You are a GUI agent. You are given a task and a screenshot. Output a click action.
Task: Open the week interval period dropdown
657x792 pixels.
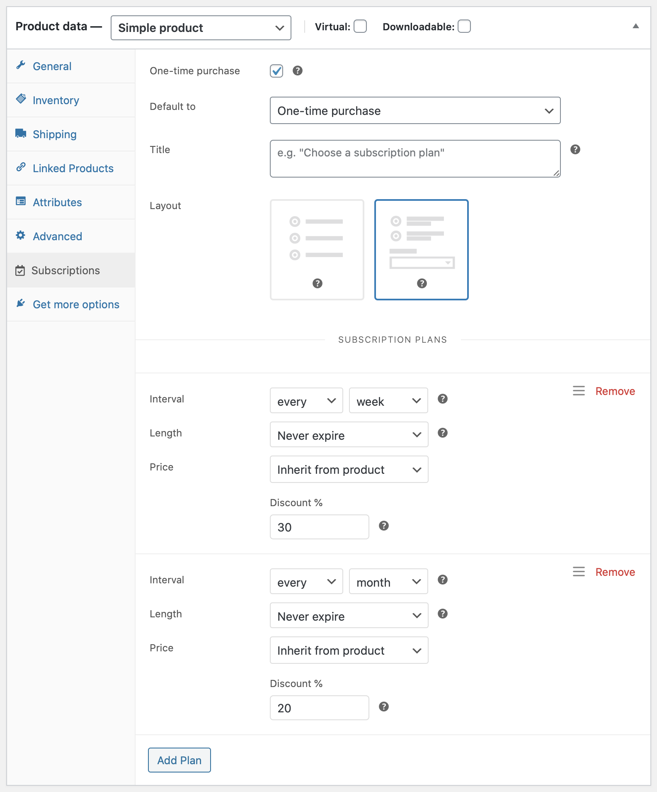[388, 400]
